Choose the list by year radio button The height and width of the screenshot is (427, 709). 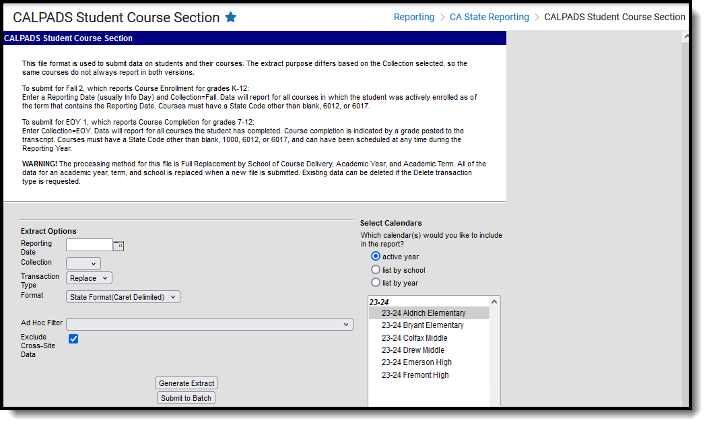click(x=375, y=282)
